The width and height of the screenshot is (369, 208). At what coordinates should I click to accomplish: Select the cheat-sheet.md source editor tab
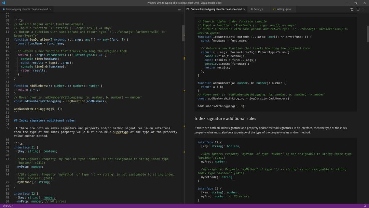click(x=25, y=9)
